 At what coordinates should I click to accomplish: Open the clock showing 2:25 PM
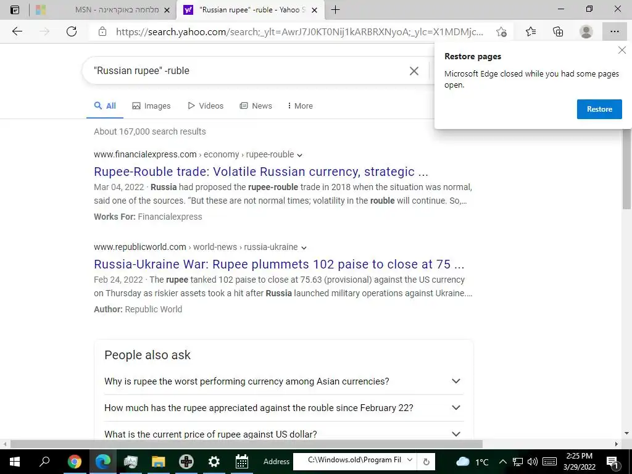(579, 462)
